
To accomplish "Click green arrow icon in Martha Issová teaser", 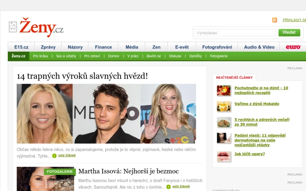I will pyautogui.click(x=168, y=187).
